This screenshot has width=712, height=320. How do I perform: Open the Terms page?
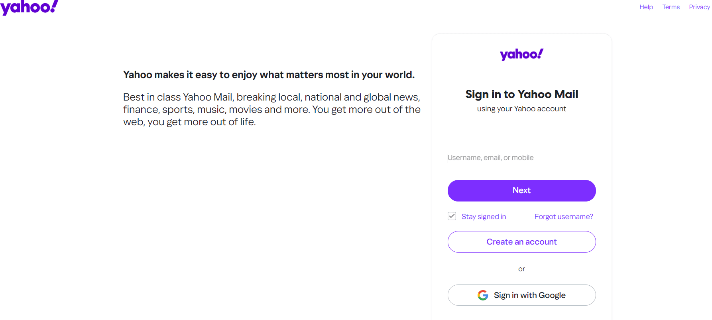pyautogui.click(x=671, y=7)
